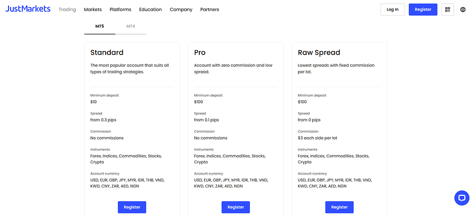Open the live chat bubble

click(461, 198)
